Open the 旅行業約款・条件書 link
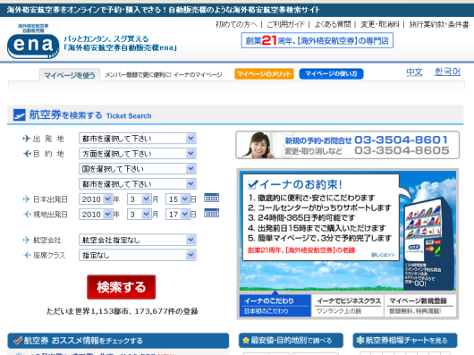The image size is (474, 355). point(439,24)
